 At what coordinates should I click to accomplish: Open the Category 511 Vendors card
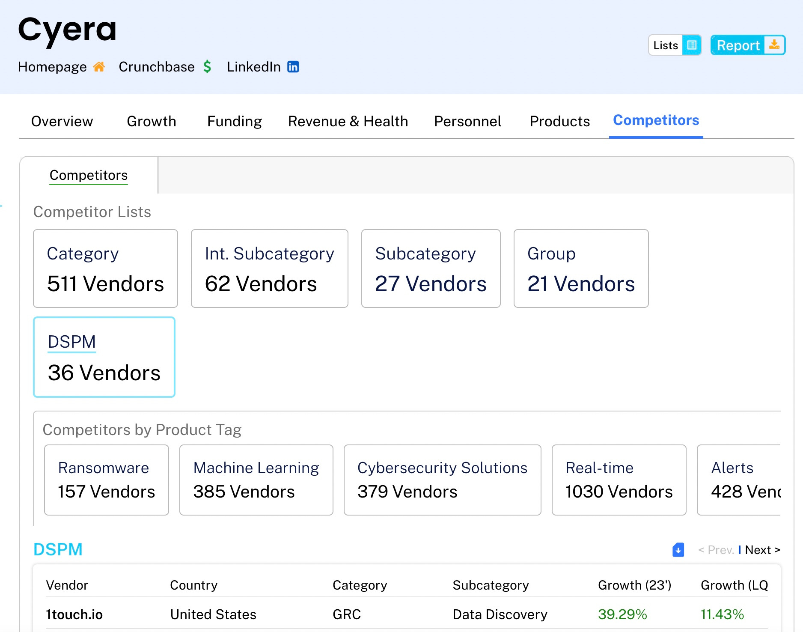point(105,268)
